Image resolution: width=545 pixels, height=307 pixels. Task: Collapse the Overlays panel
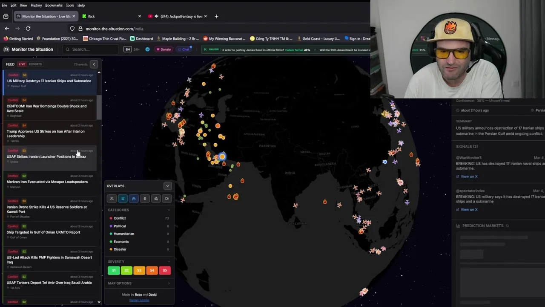[x=167, y=186]
